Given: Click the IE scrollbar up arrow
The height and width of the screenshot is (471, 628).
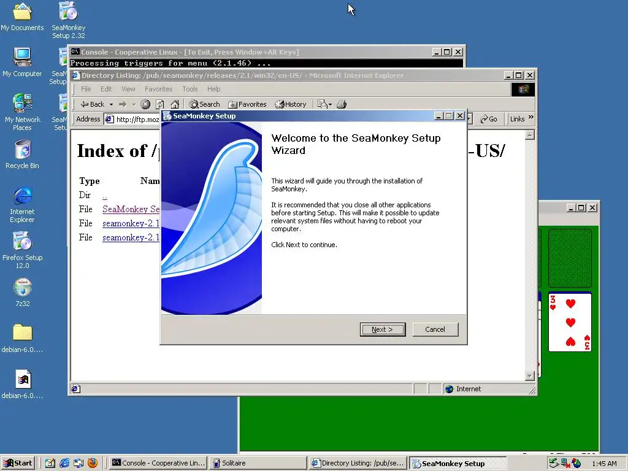Looking at the screenshot, I should 529,135.
